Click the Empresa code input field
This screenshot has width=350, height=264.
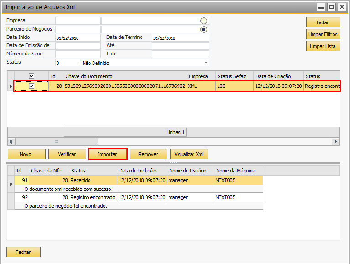(x=78, y=21)
